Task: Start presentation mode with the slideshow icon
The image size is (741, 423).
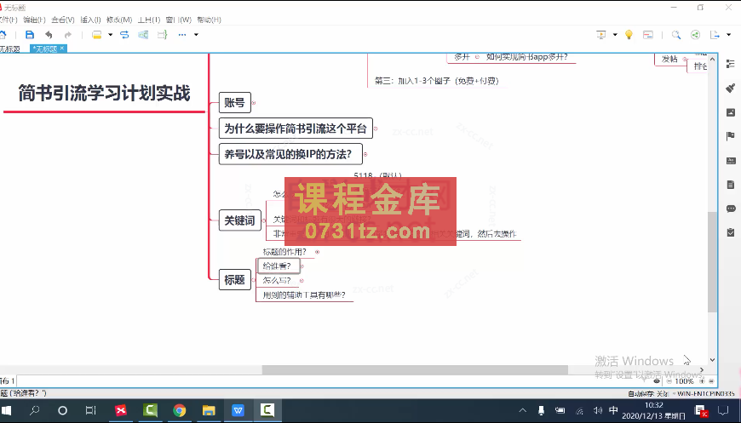Action: tap(601, 34)
